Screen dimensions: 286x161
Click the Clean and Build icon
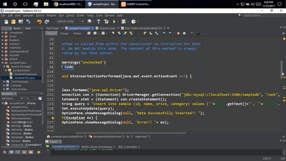(x=106, y=22)
